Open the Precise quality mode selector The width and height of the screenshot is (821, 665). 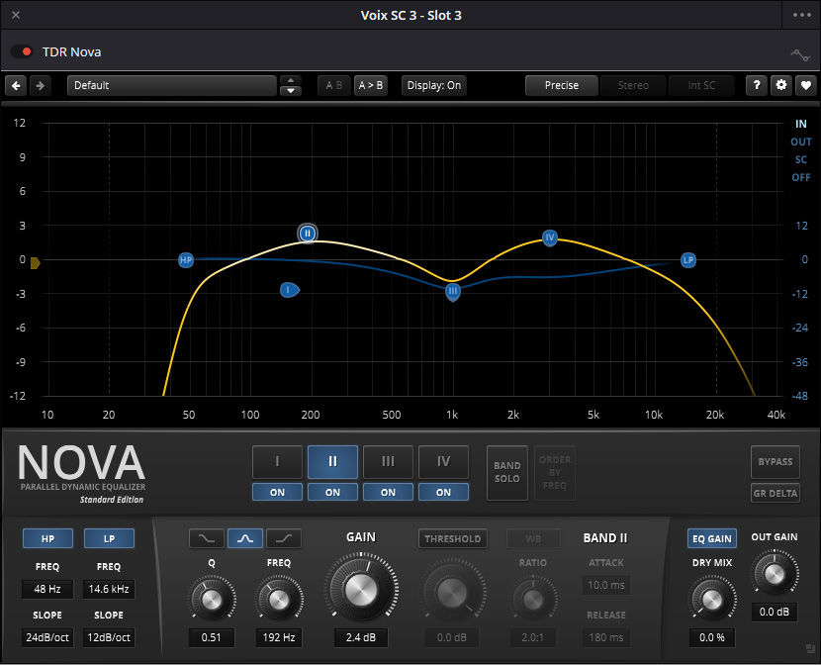[x=561, y=85]
